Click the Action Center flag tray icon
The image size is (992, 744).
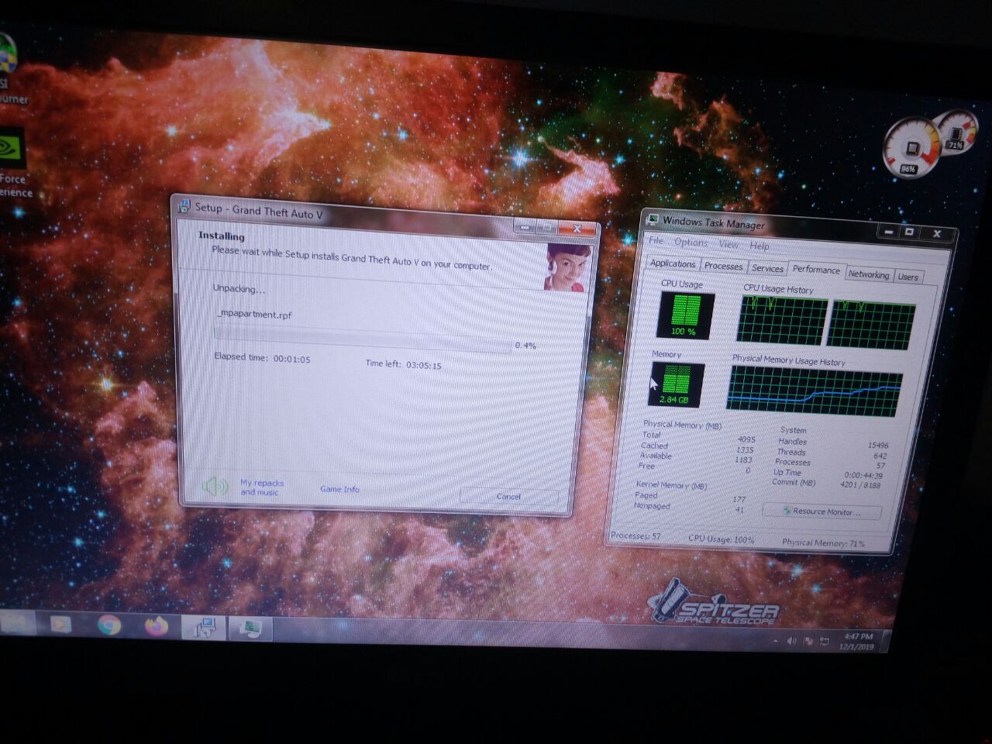point(808,642)
